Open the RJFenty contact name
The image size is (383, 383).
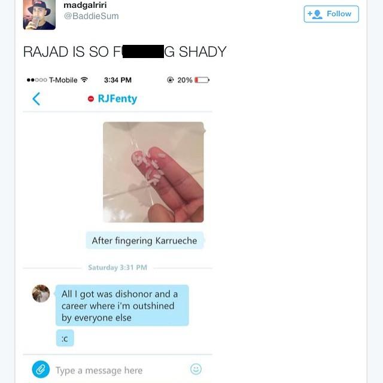(117, 99)
